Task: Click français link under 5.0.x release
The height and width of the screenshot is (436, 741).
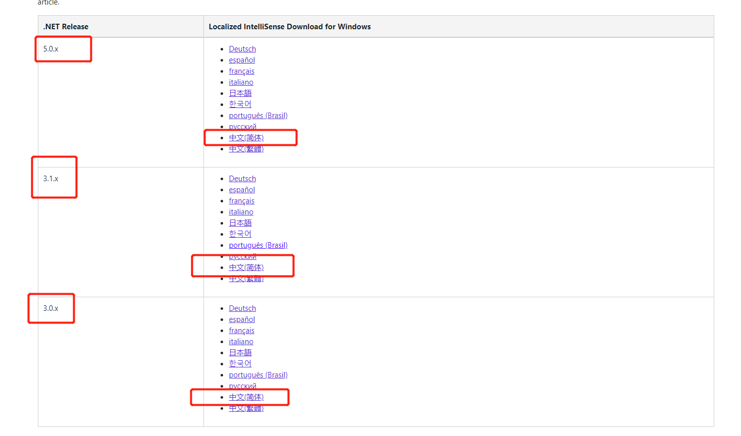Action: click(x=241, y=71)
